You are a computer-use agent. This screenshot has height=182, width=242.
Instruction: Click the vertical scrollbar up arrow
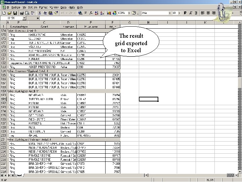coord(240,23)
